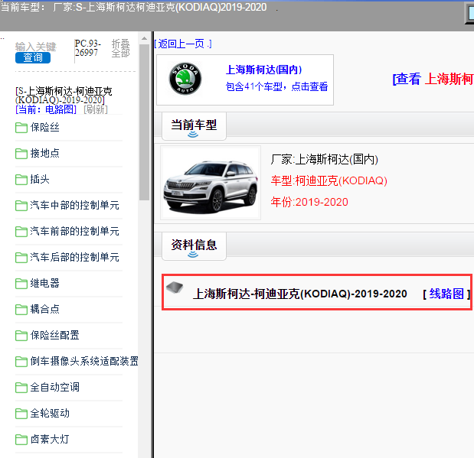The image size is (474, 458).
Task: Select the 卤素大灯 tree label
Action: 50,439
